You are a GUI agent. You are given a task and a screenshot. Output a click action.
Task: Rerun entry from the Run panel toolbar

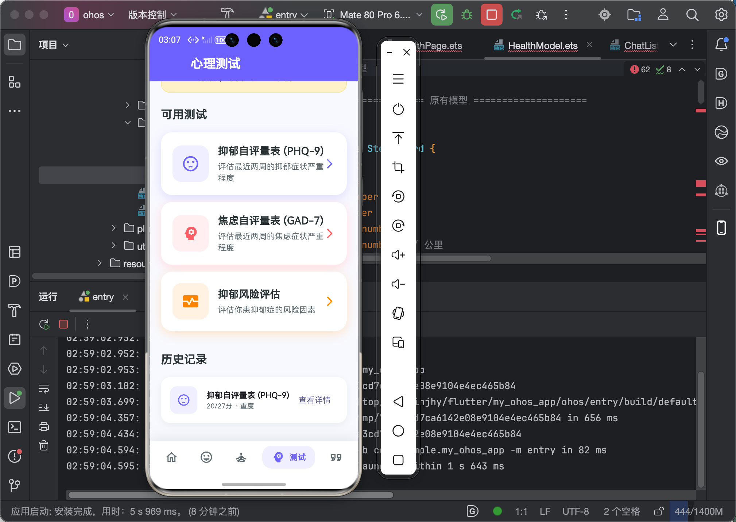44,324
